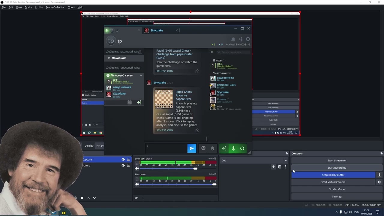
Task: Undock the Controls panel
Action: [381, 153]
